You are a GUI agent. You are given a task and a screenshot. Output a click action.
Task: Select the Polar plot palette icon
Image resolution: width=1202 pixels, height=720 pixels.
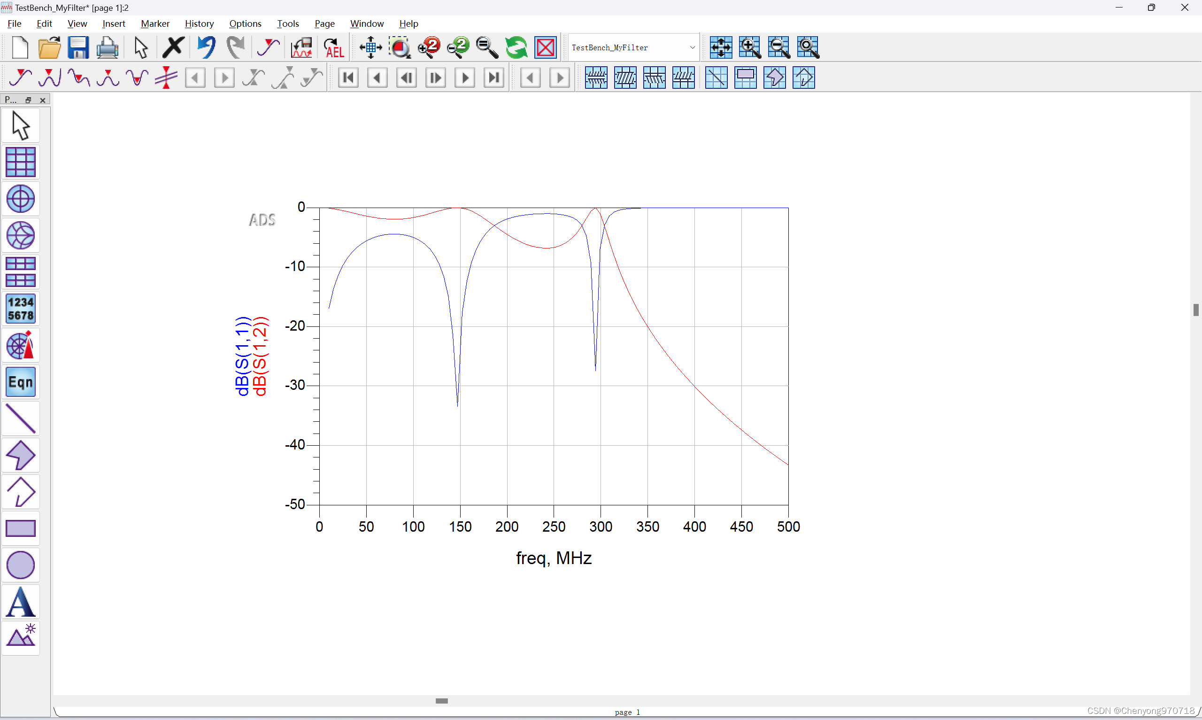point(20,199)
